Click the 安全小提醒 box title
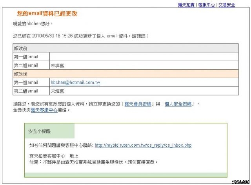Screen dimensions: 251x185 pos(39,131)
